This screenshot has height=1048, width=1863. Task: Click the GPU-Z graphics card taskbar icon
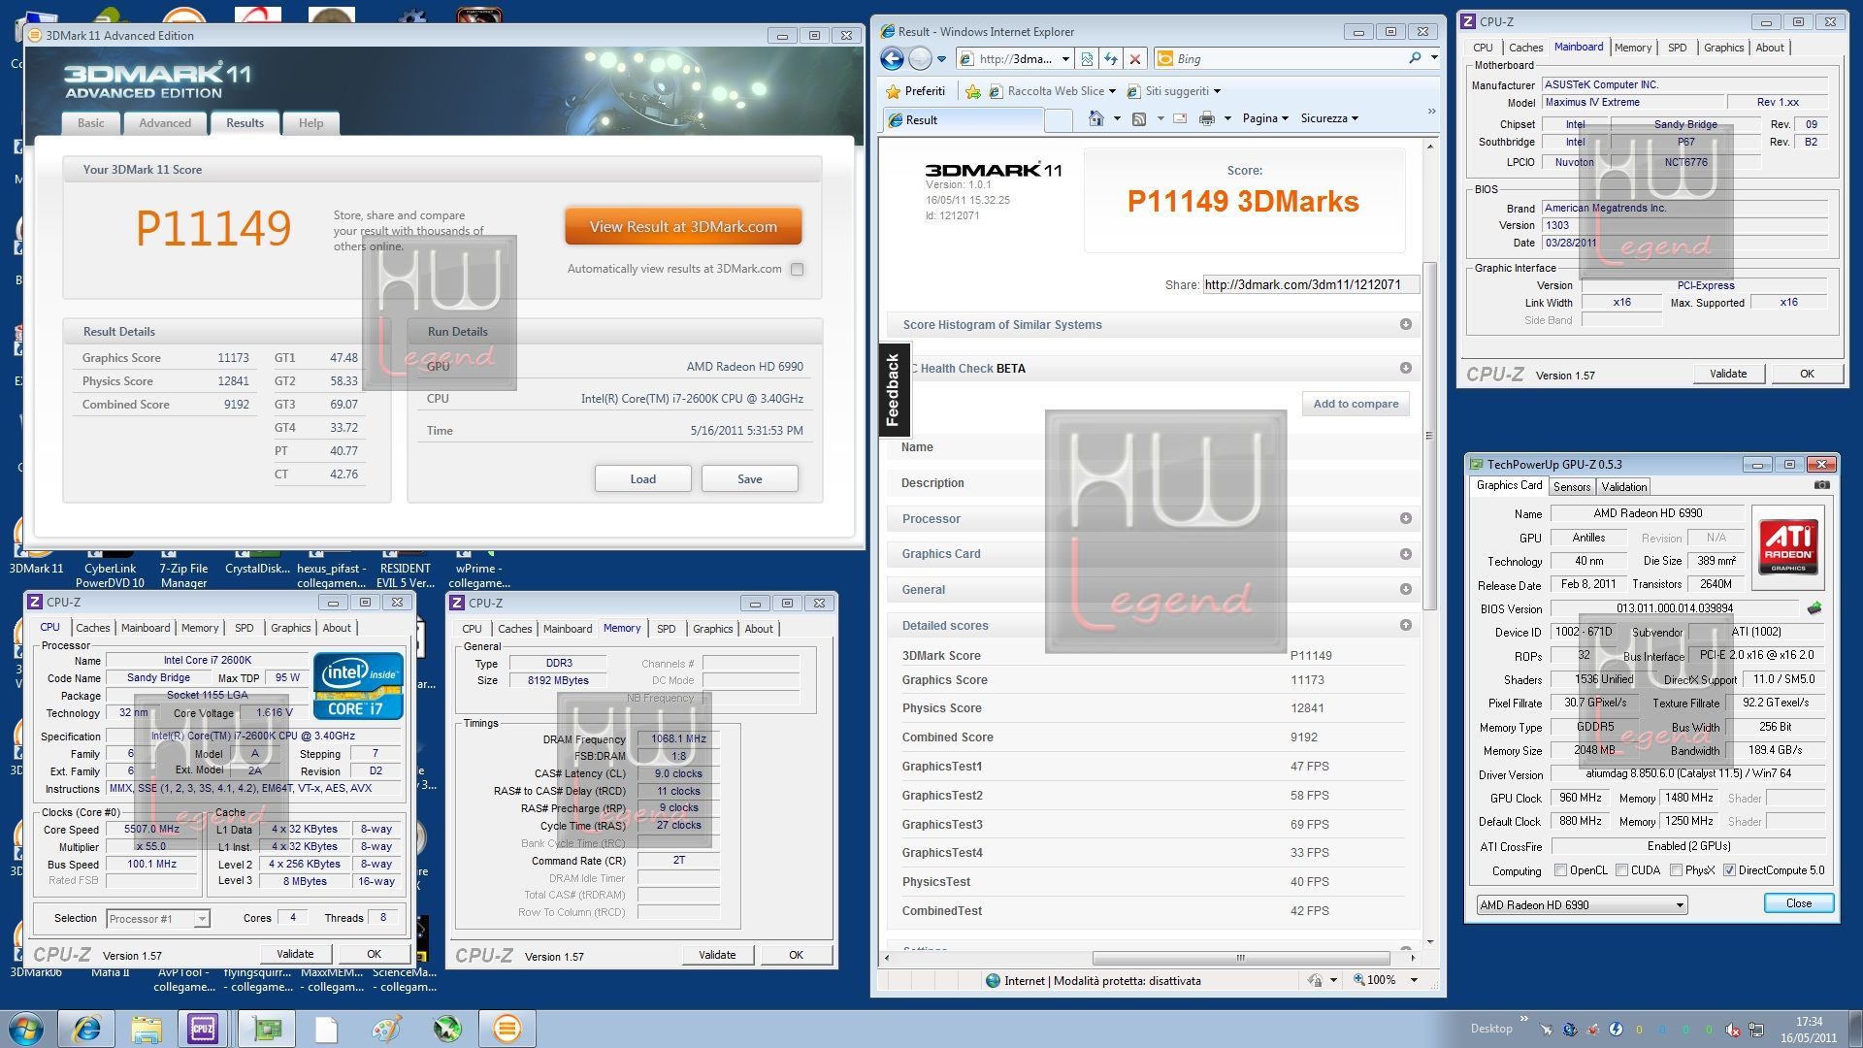(266, 1029)
